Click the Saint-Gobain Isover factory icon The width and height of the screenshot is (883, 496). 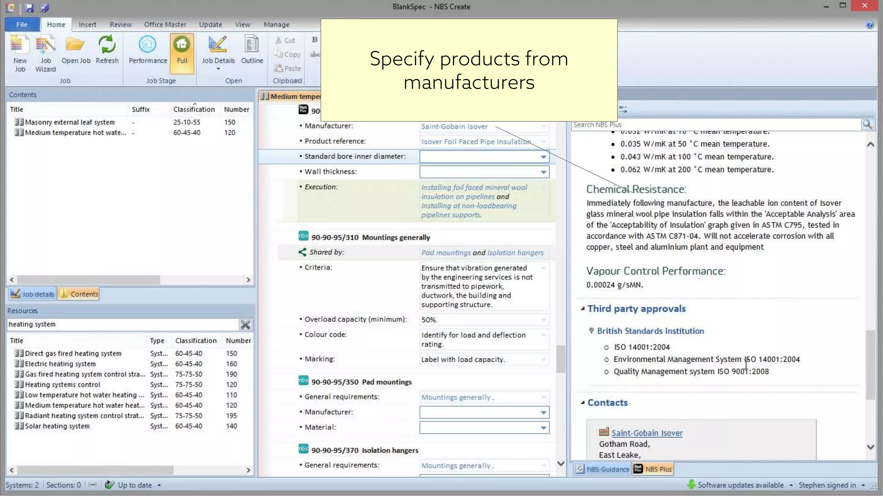604,432
